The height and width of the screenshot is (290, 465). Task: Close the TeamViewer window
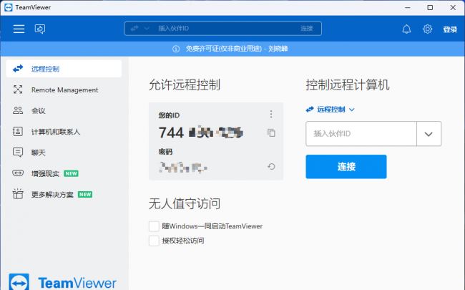pos(453,7)
